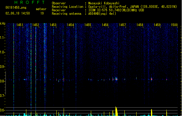Image resolution: width=182 pixels, height=116 pixels.
Task: Click the 1456 time marker
Action: [x=105, y=25]
